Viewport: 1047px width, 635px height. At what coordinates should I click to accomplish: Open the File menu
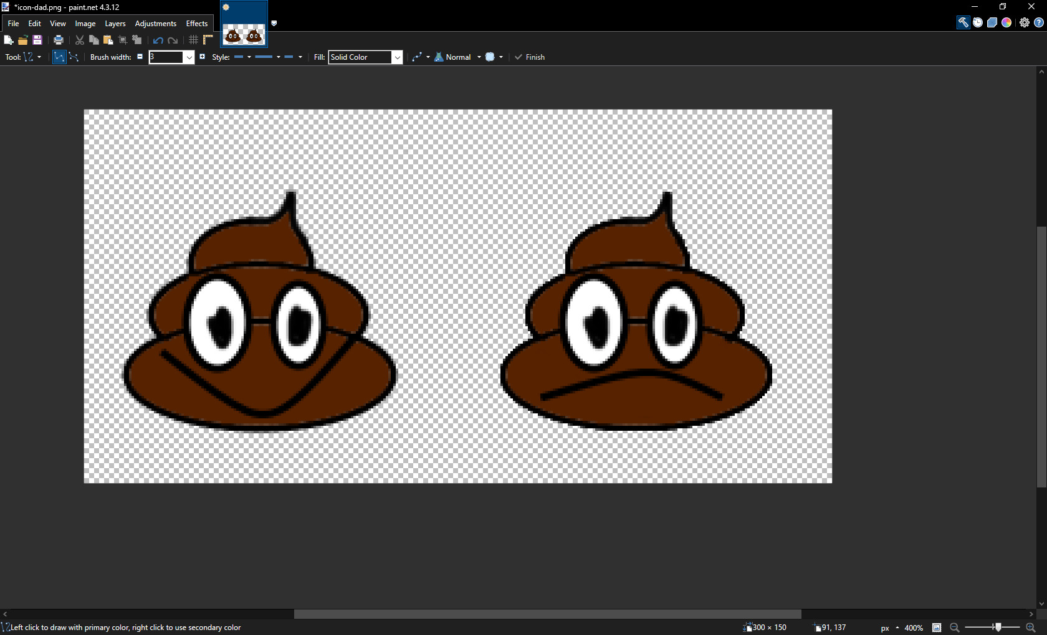13,23
